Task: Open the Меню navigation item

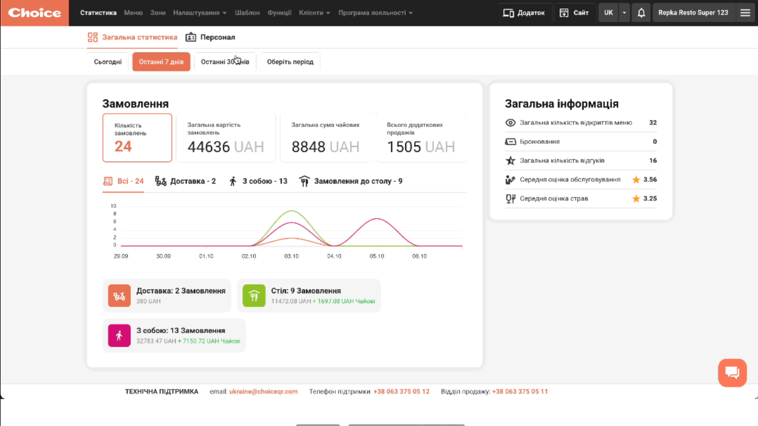Action: [x=133, y=13]
